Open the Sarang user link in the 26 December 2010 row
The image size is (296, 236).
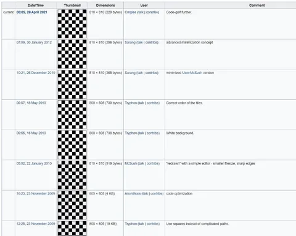(130, 73)
